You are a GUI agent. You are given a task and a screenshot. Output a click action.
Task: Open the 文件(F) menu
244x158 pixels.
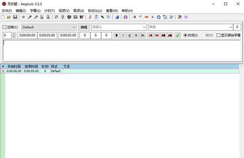point(7,11)
